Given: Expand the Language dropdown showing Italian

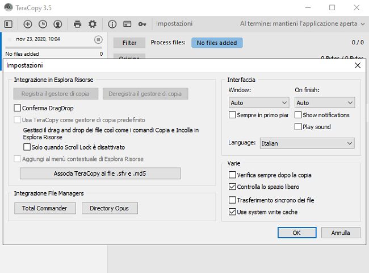Looking at the screenshot, I should (x=307, y=144).
